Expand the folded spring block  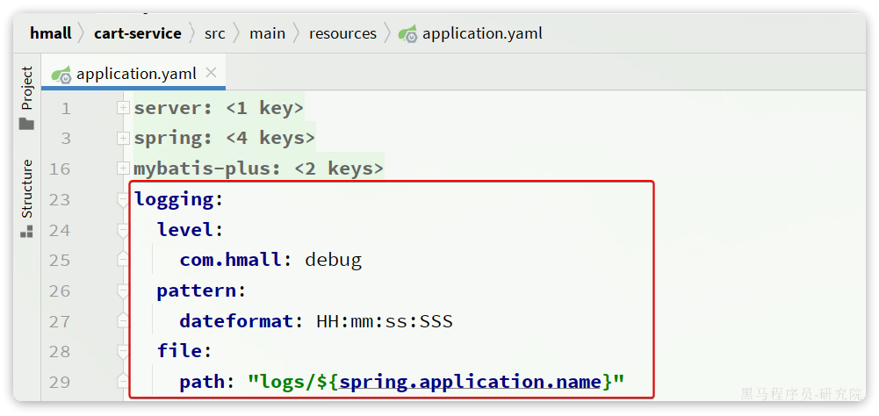click(x=123, y=139)
